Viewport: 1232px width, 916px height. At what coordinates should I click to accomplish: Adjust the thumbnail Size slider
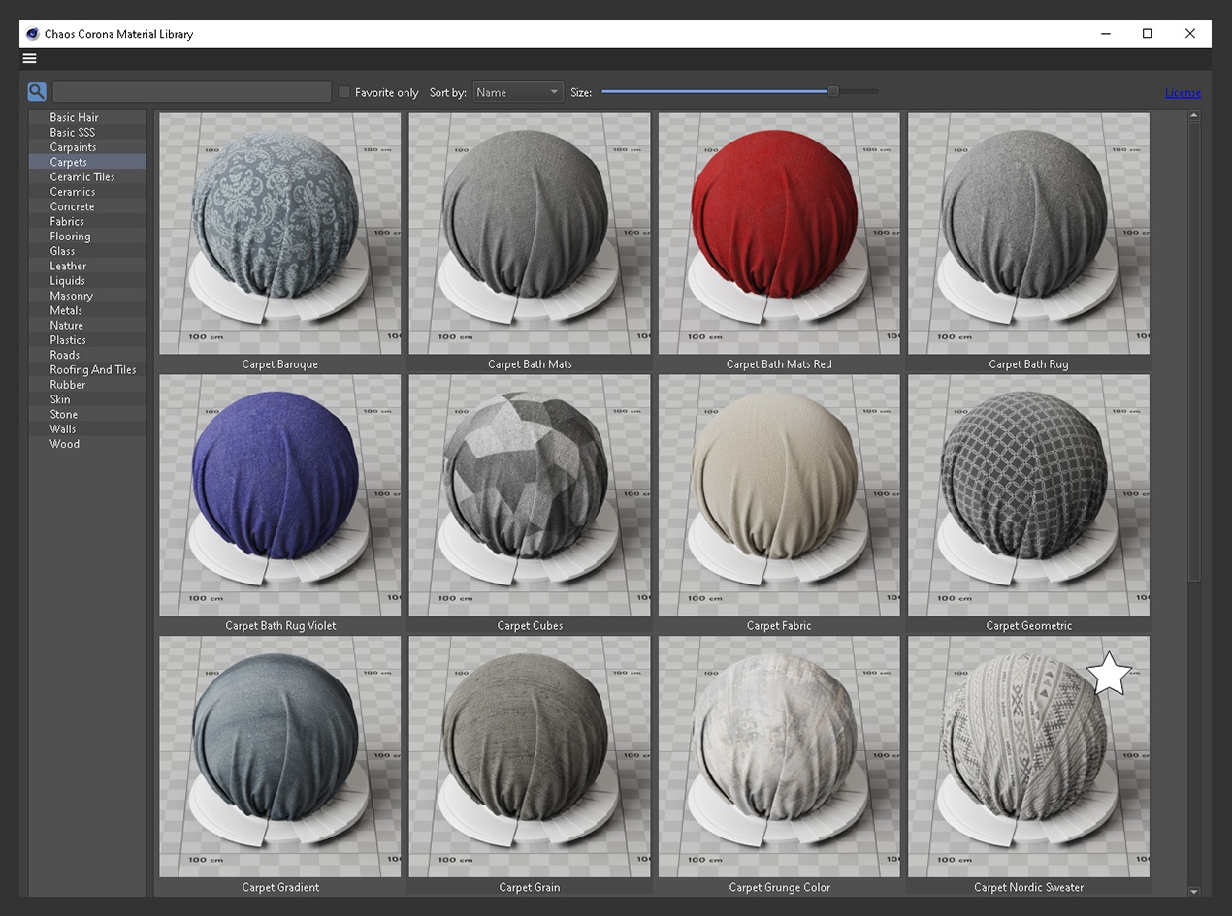pyautogui.click(x=833, y=91)
